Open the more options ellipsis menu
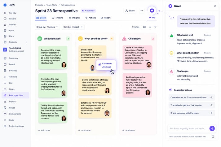Image resolution: width=221 pixels, height=147 pixels. [x=142, y=11]
